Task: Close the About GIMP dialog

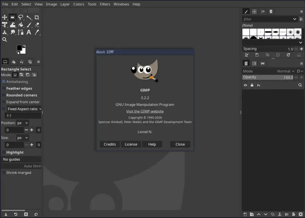Action: 180,144
